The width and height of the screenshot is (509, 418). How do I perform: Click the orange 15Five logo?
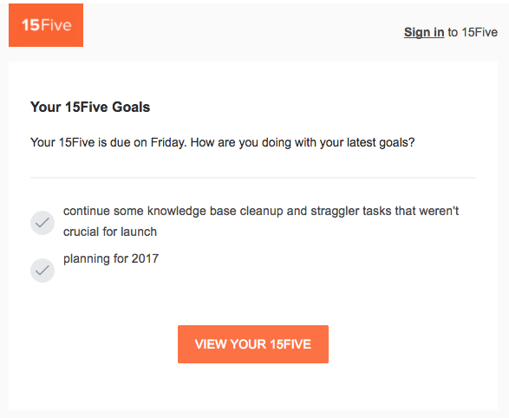(46, 25)
